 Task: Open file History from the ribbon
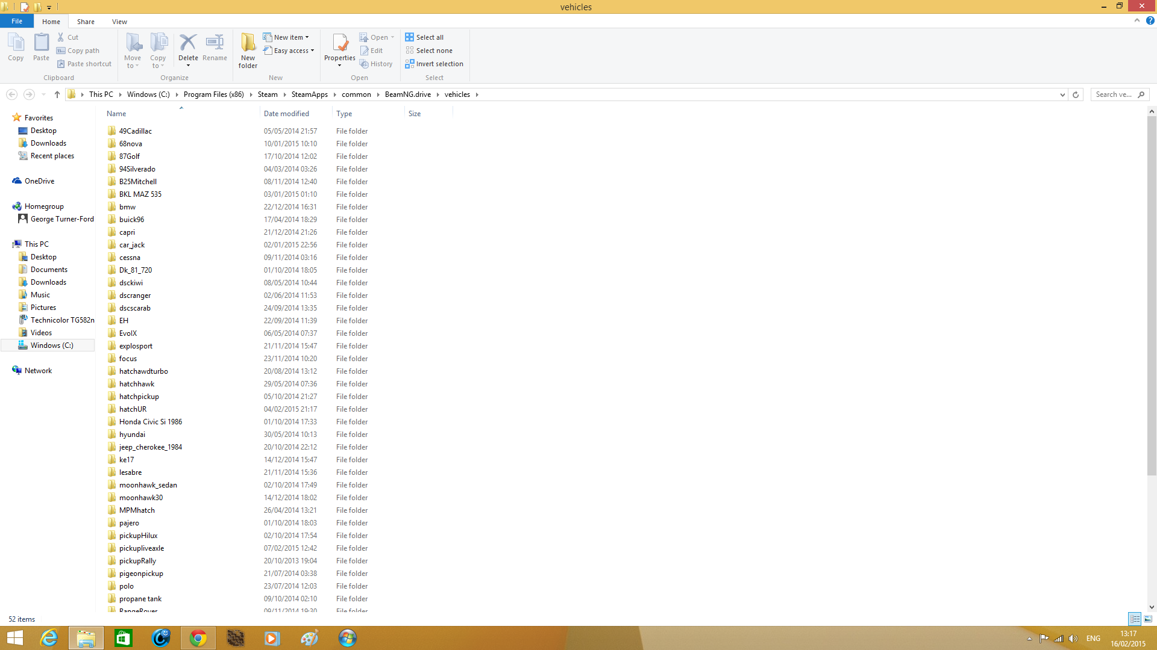(376, 64)
